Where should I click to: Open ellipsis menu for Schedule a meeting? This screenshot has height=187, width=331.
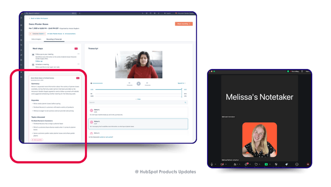pos(78,64)
